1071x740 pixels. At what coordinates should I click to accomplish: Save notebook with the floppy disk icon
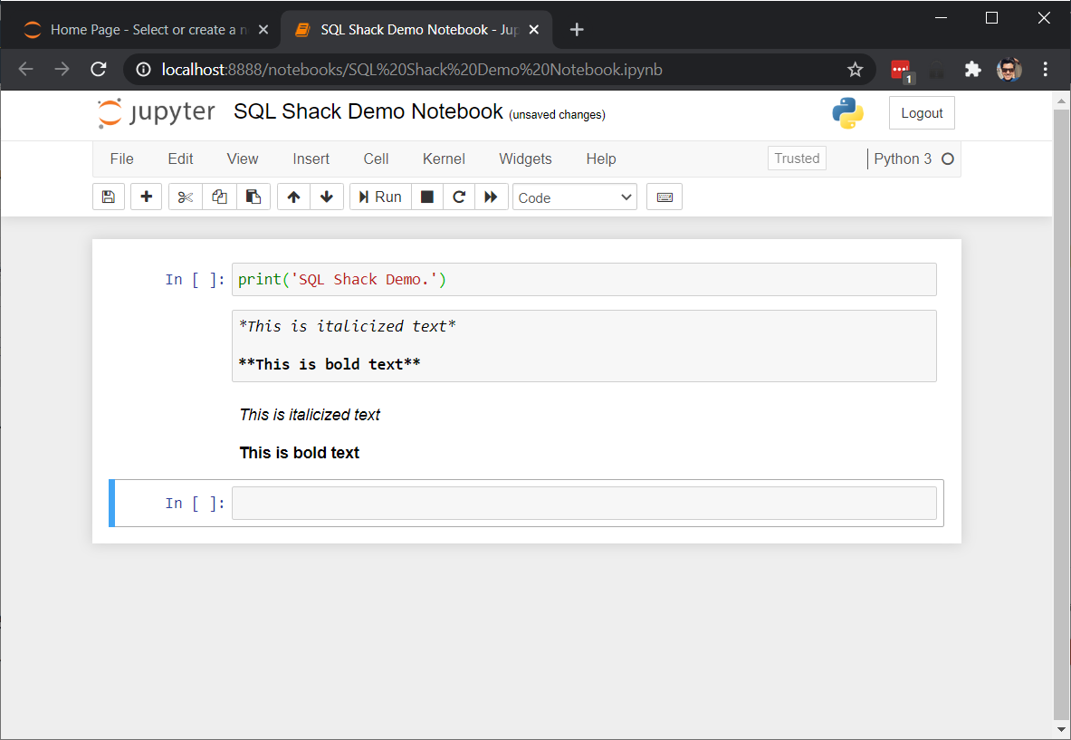coord(109,197)
